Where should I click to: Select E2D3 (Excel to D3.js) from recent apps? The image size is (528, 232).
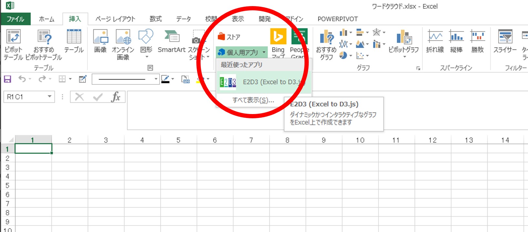click(x=264, y=82)
